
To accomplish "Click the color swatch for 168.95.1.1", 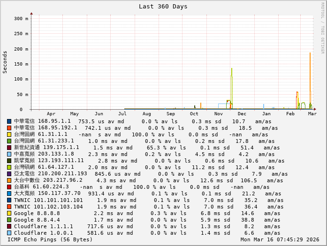I will (x=9, y=121).
